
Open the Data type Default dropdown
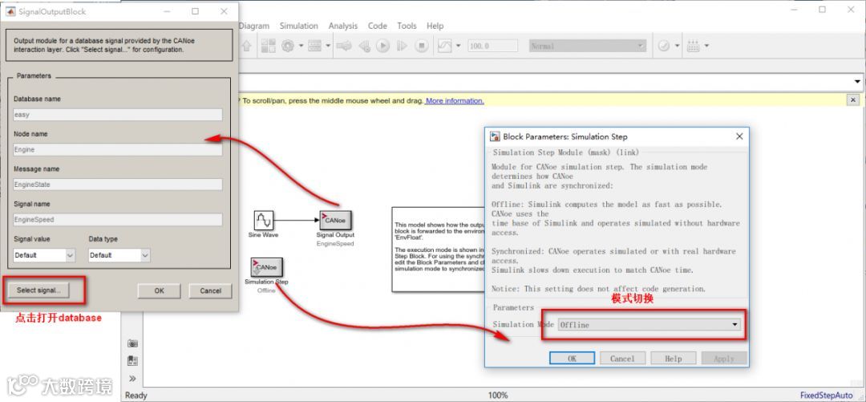click(x=119, y=255)
